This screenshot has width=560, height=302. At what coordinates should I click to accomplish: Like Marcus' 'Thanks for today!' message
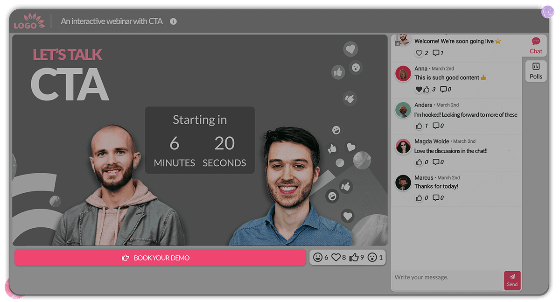point(419,198)
